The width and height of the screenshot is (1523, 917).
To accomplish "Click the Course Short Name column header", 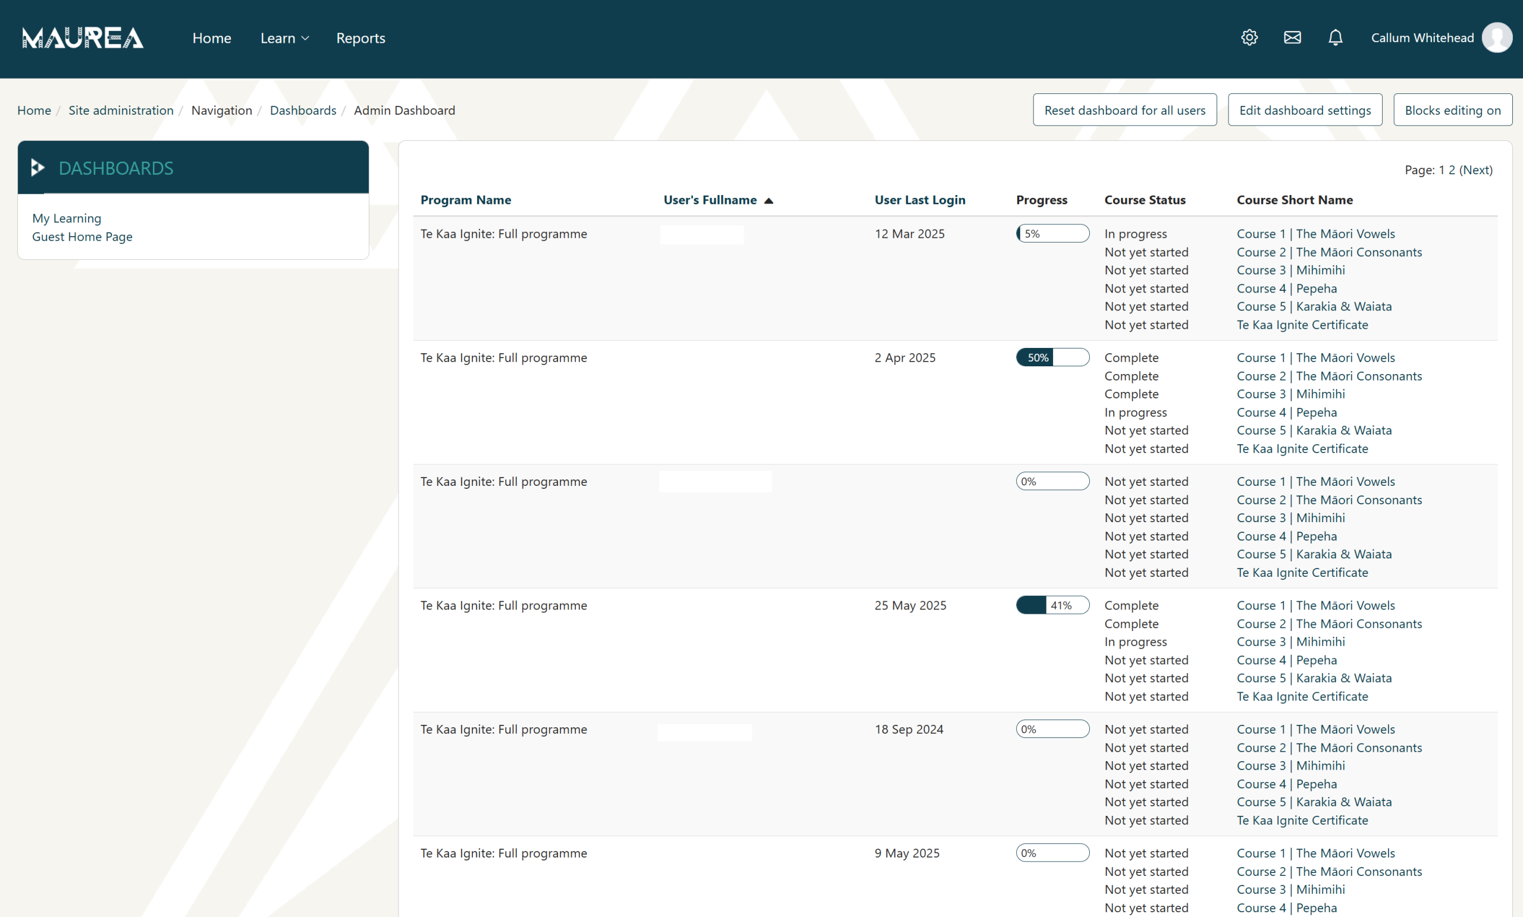I will pos(1295,200).
